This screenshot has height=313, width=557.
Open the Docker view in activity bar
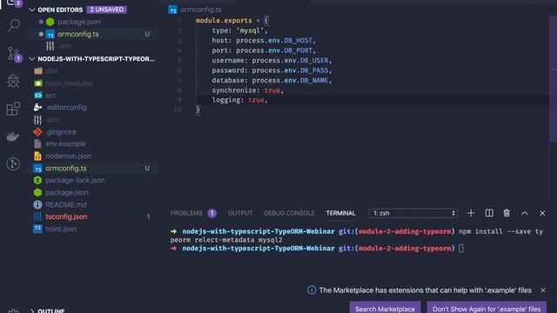pos(14,137)
